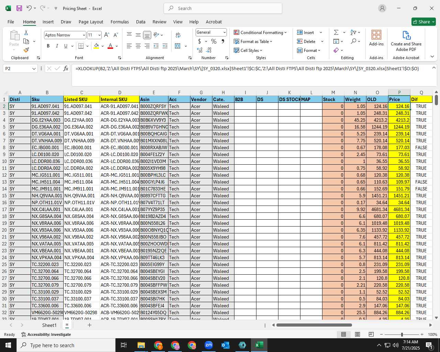This screenshot has height=352, width=440.
Task: Click the Decrease Indent icon
Action: (x=156, y=46)
